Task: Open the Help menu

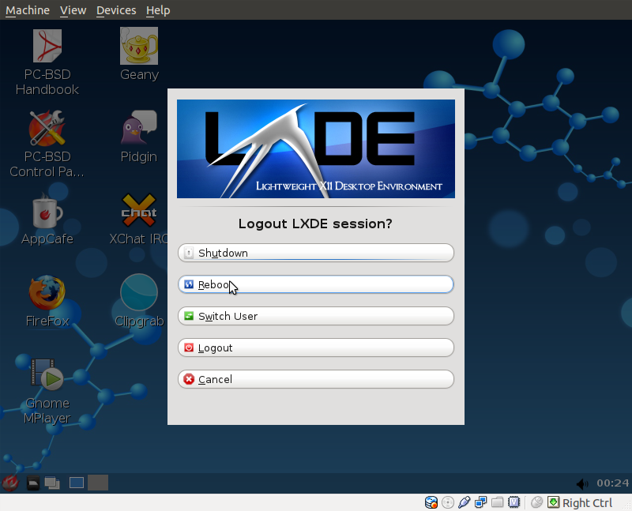Action: tap(158, 10)
